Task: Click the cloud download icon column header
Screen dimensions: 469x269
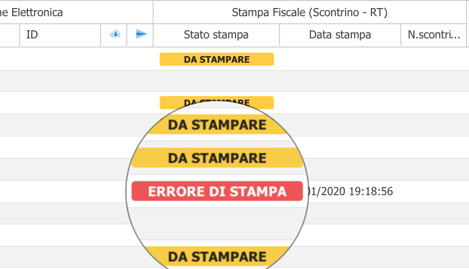Action: pos(115,34)
